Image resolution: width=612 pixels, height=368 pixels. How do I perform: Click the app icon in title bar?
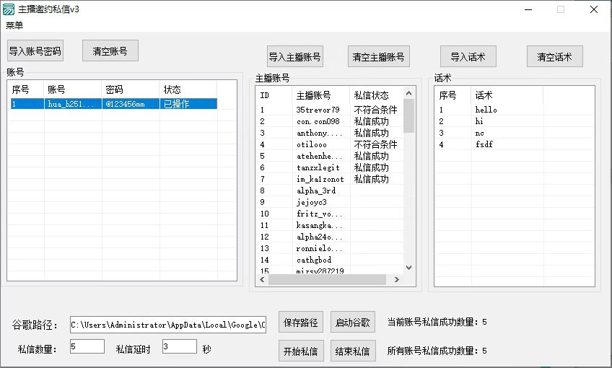9,10
